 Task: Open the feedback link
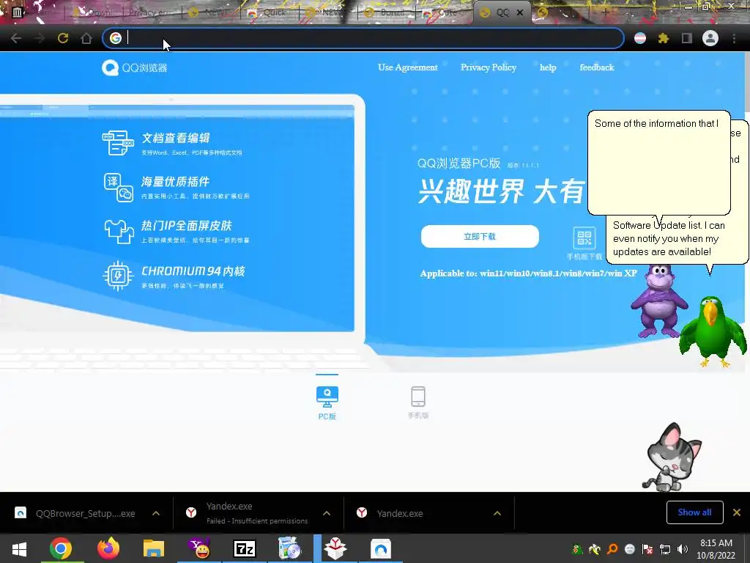(597, 67)
